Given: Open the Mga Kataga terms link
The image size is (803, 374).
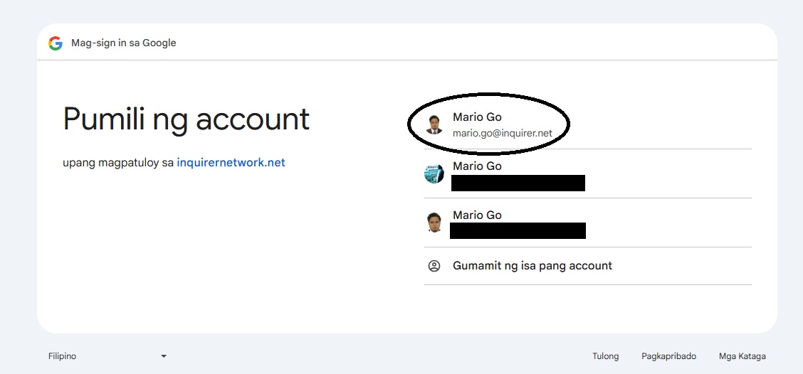Looking at the screenshot, I should (x=742, y=356).
